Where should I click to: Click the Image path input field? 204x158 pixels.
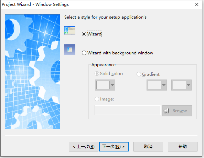(x=128, y=110)
